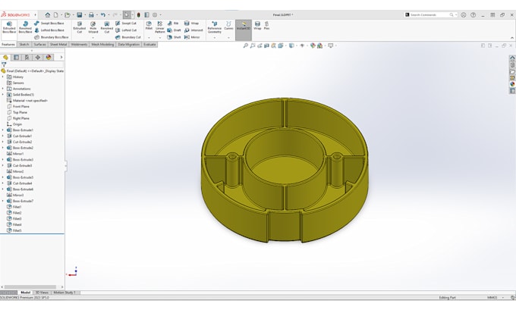Image resolution: width=516 pixels, height=310 pixels.
Task: Choose the Linear Pattern tool
Action: point(160,27)
